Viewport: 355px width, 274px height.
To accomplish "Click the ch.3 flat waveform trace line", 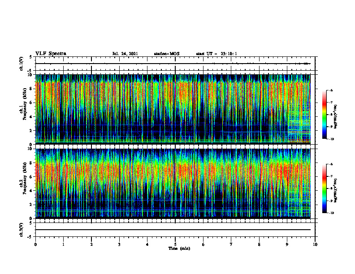I will click(173, 230).
